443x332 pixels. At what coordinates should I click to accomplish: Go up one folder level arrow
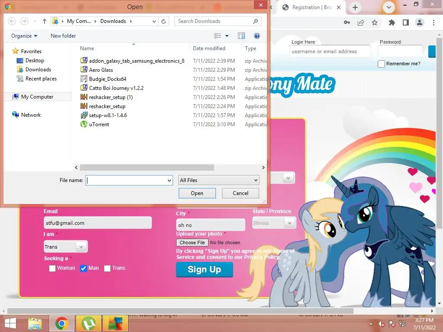45,21
